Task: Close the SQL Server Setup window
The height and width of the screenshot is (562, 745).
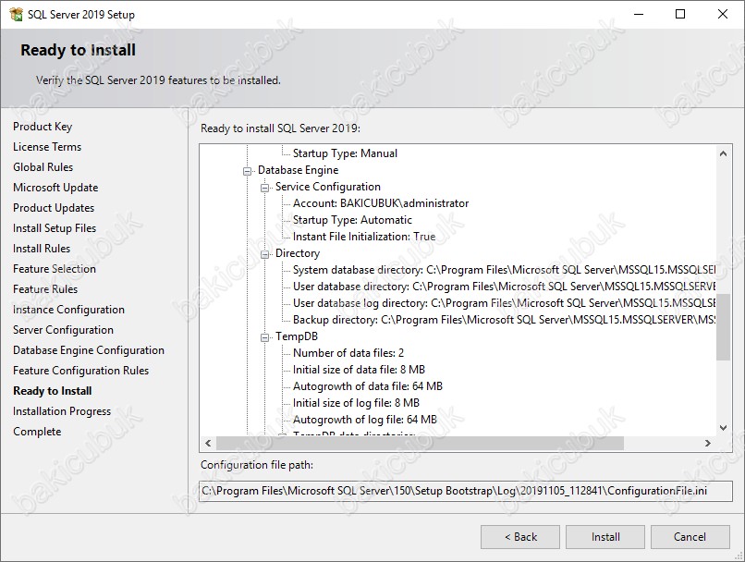Action: 723,14
